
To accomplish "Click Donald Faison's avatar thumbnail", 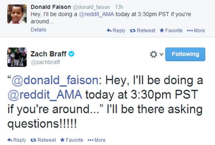I will [x=17, y=14].
